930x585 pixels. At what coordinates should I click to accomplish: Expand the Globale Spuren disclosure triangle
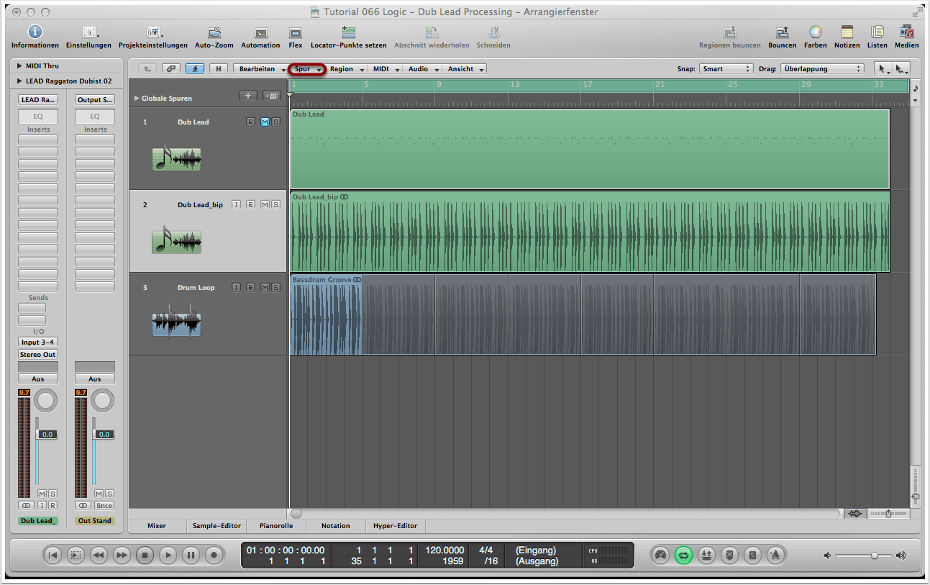pos(137,99)
